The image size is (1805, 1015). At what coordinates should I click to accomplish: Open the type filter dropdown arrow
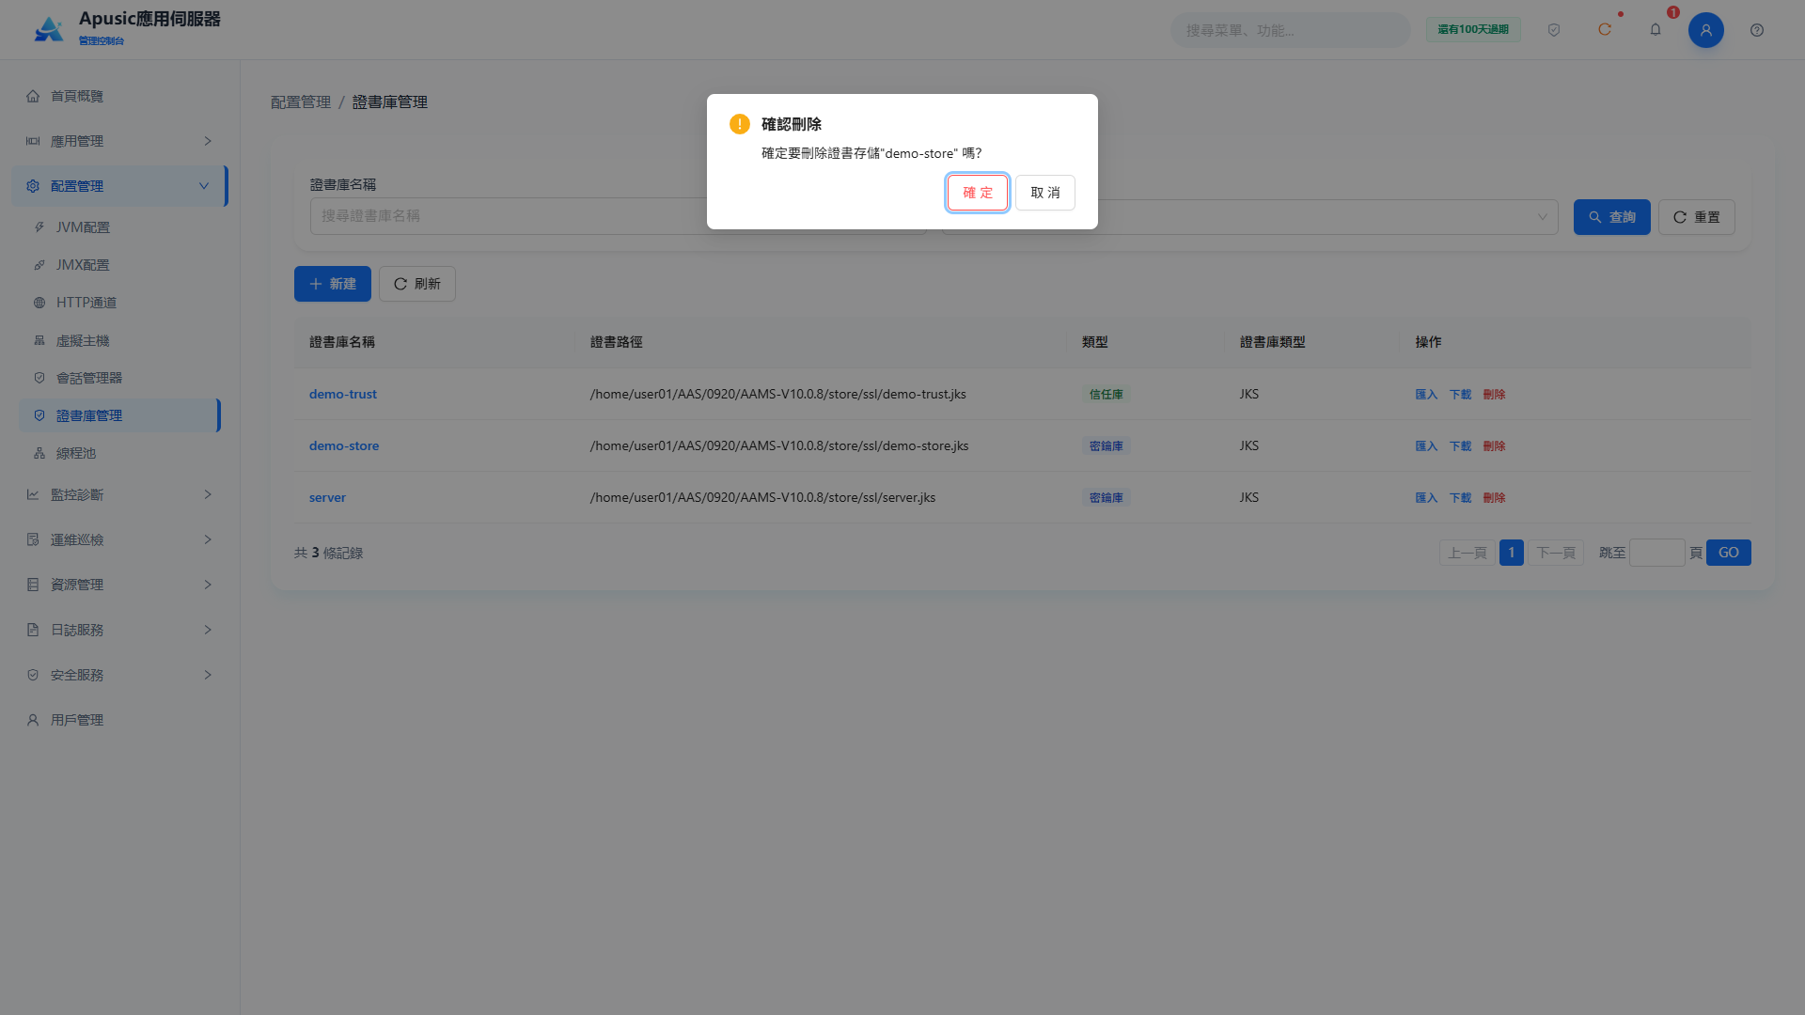tap(1543, 217)
